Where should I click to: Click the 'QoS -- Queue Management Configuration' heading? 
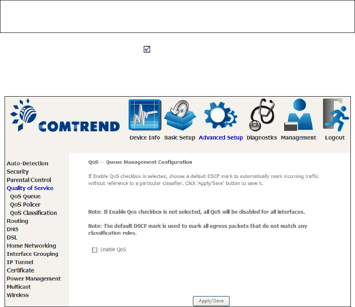click(140, 162)
